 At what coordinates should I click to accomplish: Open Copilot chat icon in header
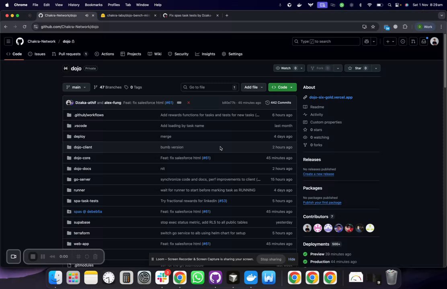click(x=366, y=41)
